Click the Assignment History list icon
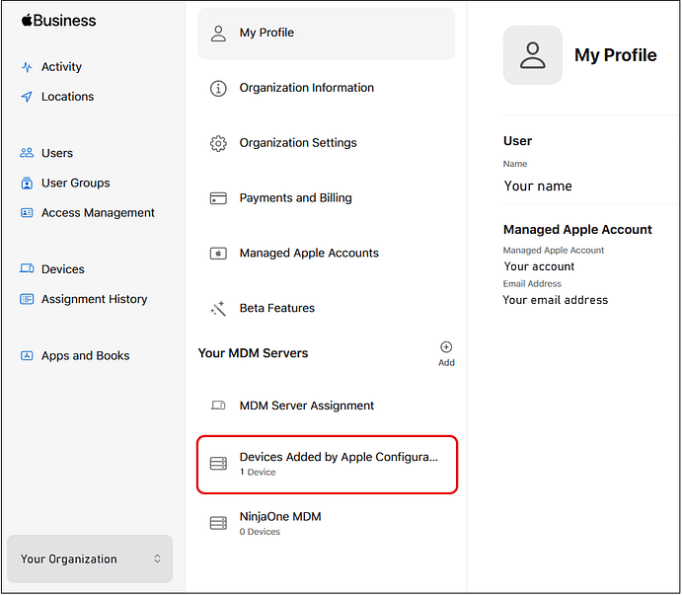This screenshot has height=595, width=682. 27,299
